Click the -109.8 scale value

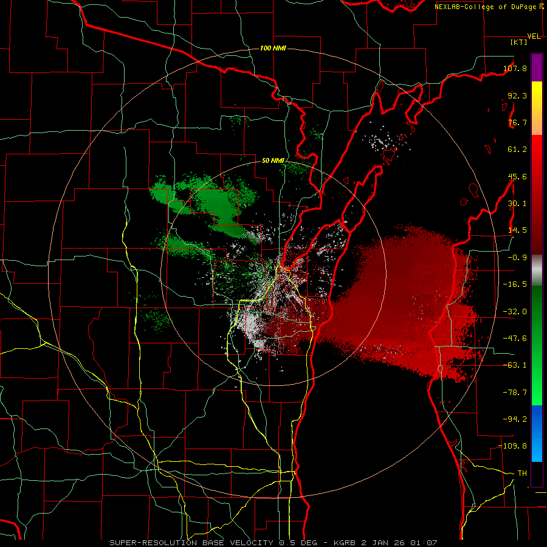pos(513,446)
